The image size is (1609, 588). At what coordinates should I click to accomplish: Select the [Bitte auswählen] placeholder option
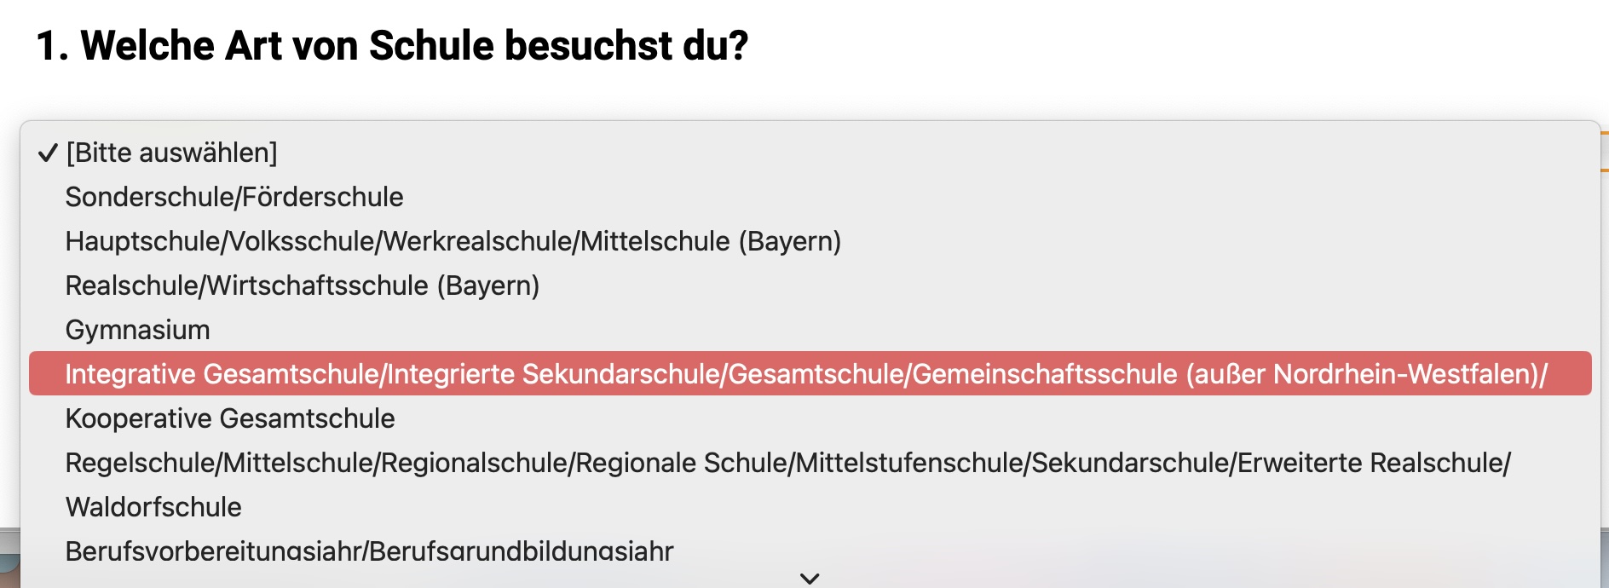(810, 153)
